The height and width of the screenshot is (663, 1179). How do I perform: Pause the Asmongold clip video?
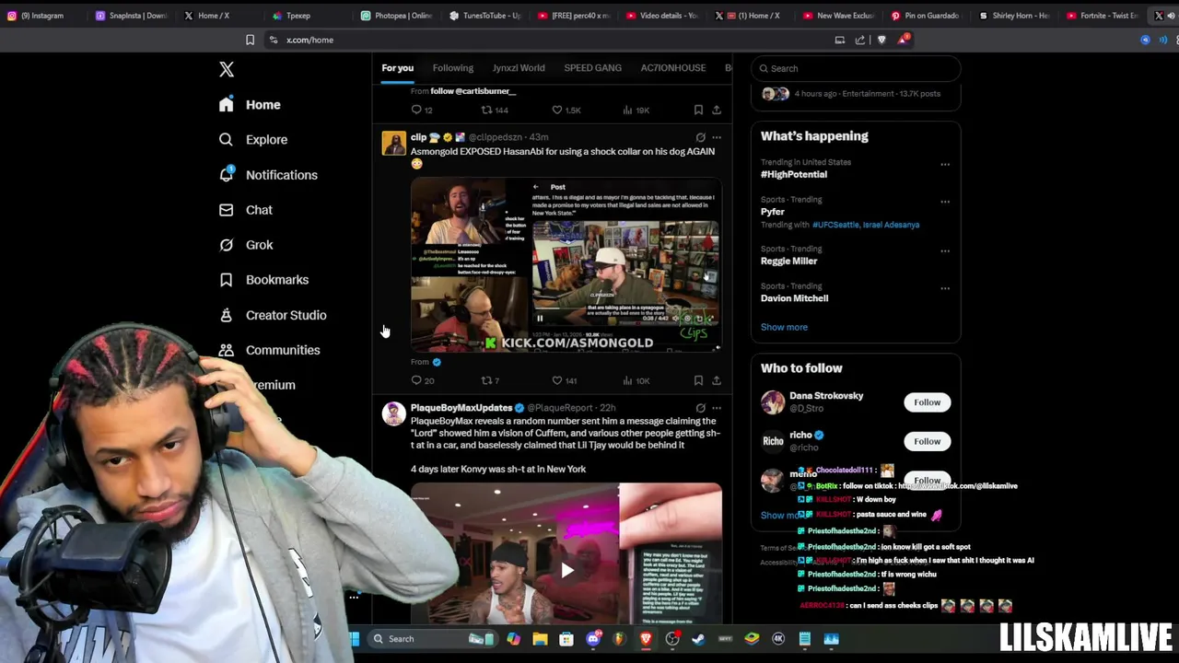pyautogui.click(x=540, y=319)
